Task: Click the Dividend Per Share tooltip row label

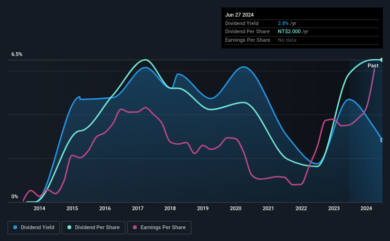Action: [247, 32]
